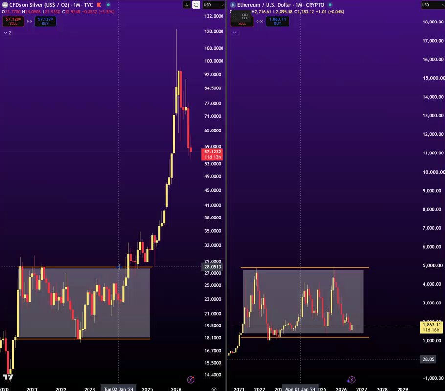Click the Ethereum symbol logo icon

[233, 5]
